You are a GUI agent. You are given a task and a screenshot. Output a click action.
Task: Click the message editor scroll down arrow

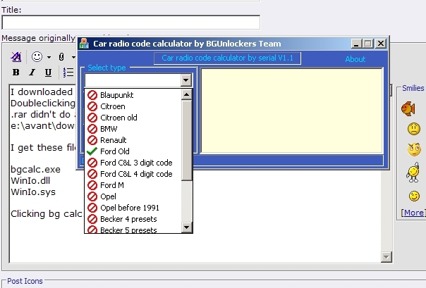pyautogui.click(x=387, y=256)
